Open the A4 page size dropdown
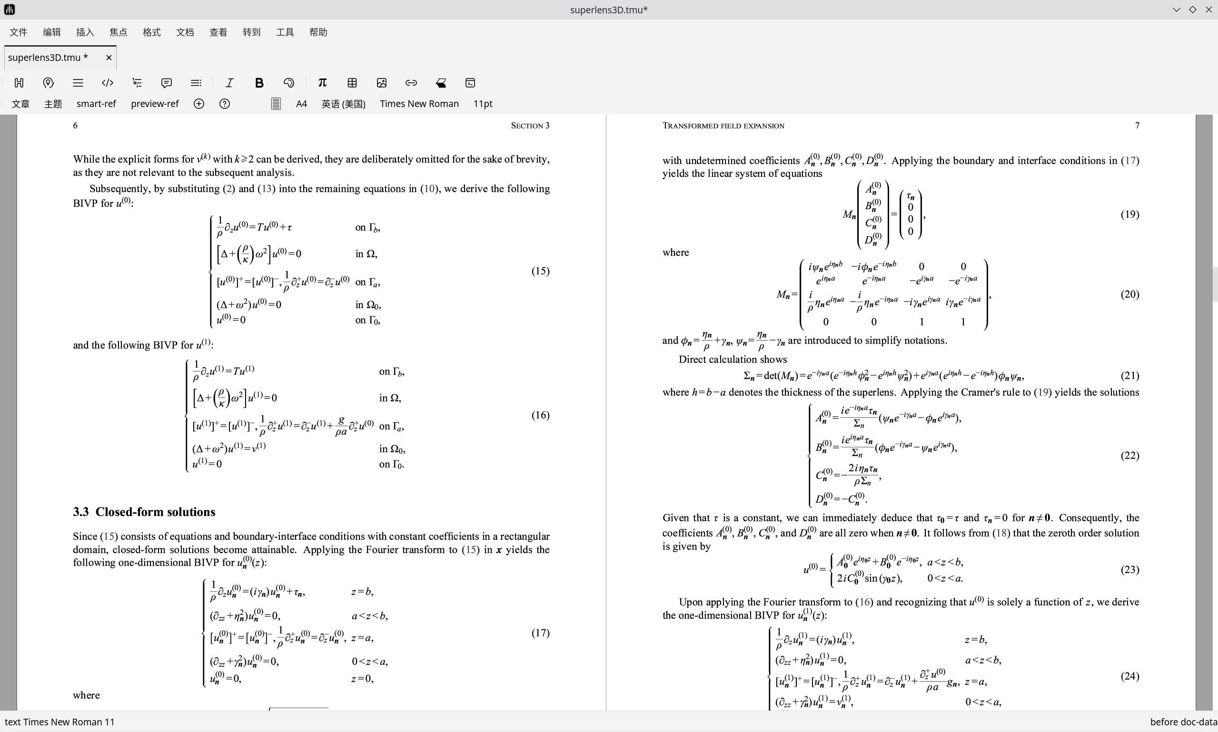This screenshot has height=732, width=1218. (301, 104)
